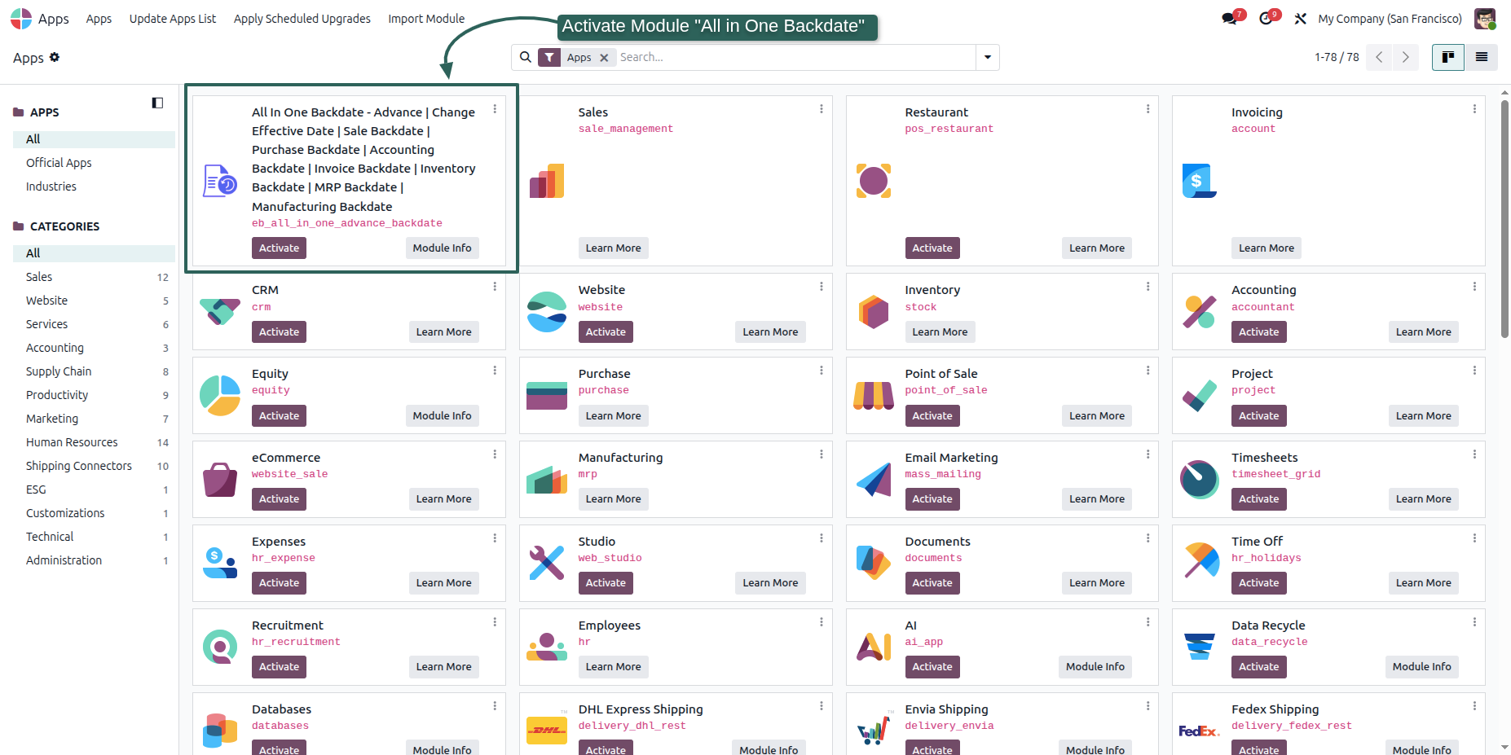This screenshot has height=755, width=1511.
Task: Open Module Info for Equity
Action: point(442,416)
